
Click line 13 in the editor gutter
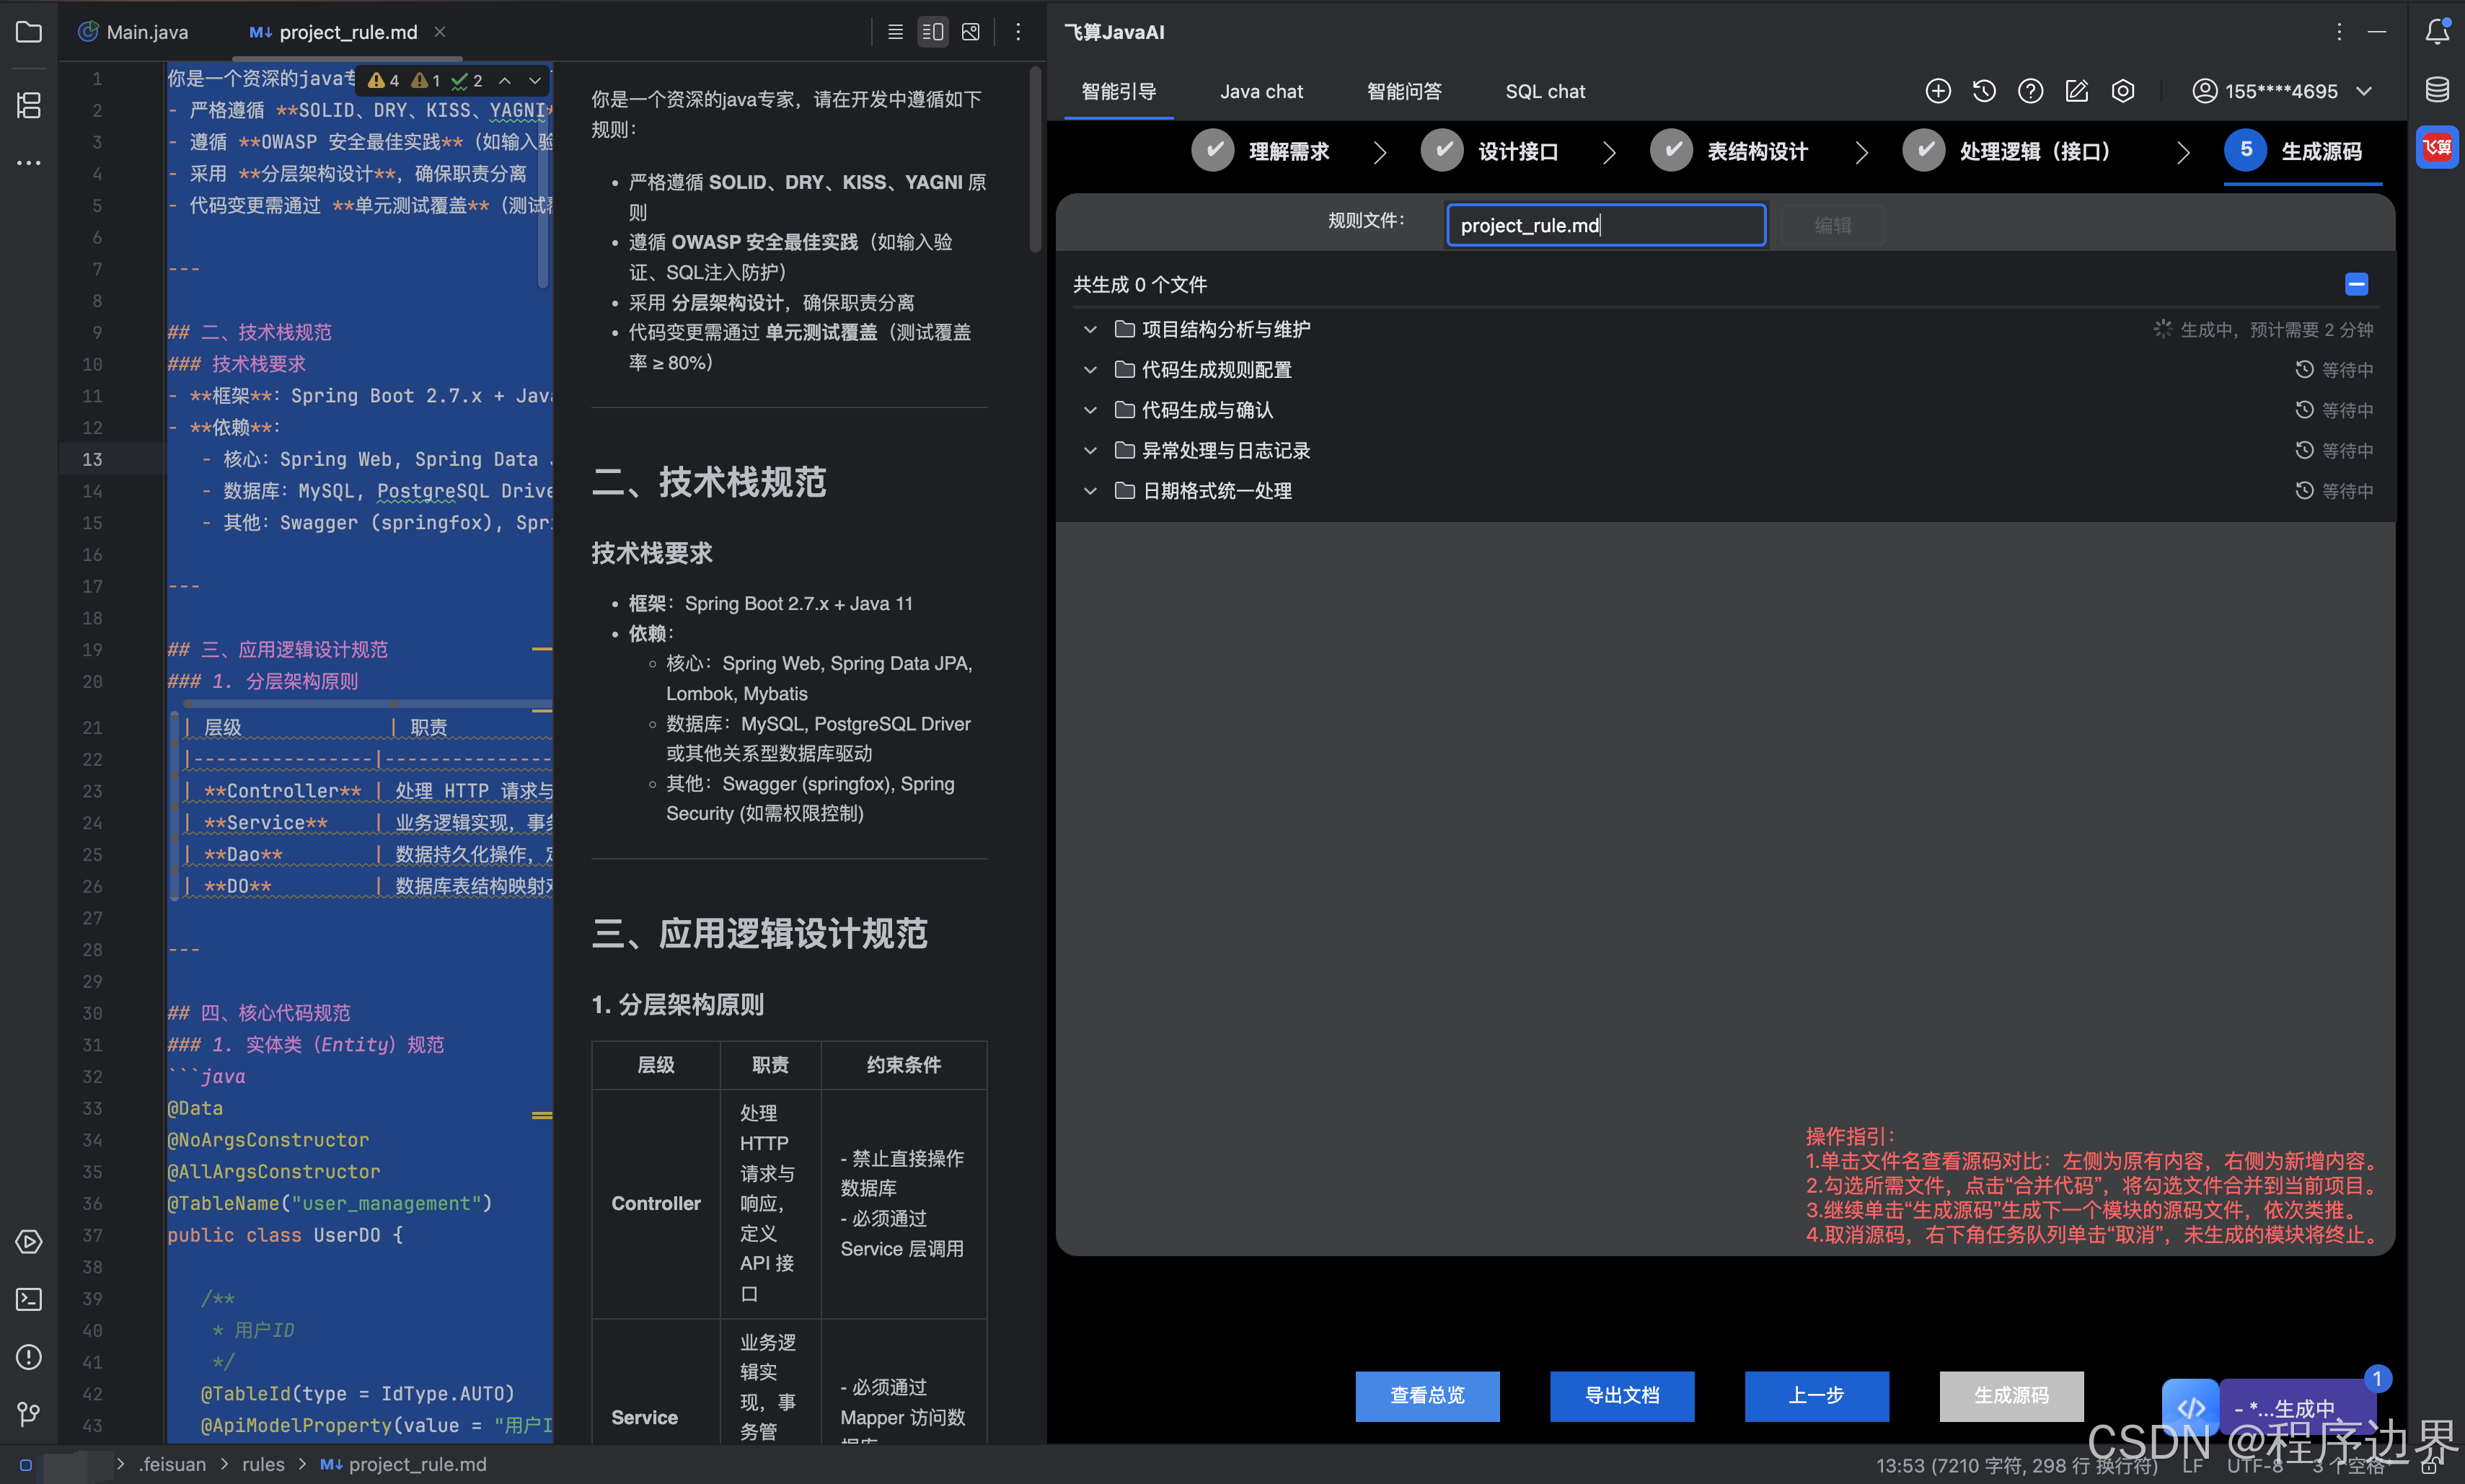[x=92, y=459]
